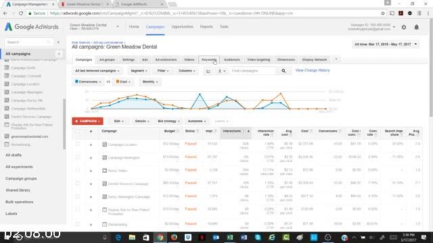
Task: Toggle the chart display icon in toolbar
Action: click(x=208, y=71)
